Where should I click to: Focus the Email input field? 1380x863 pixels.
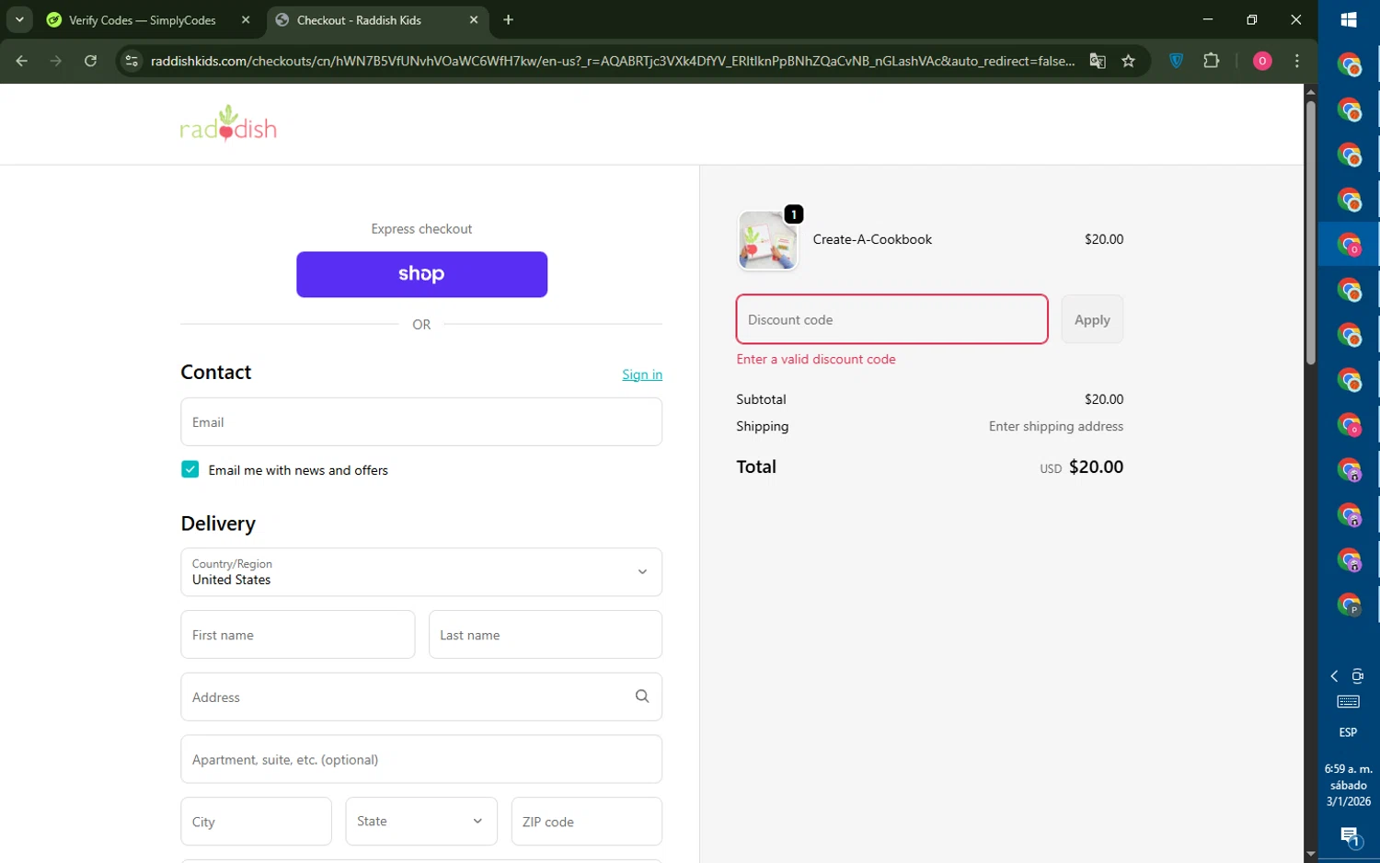coord(421,421)
